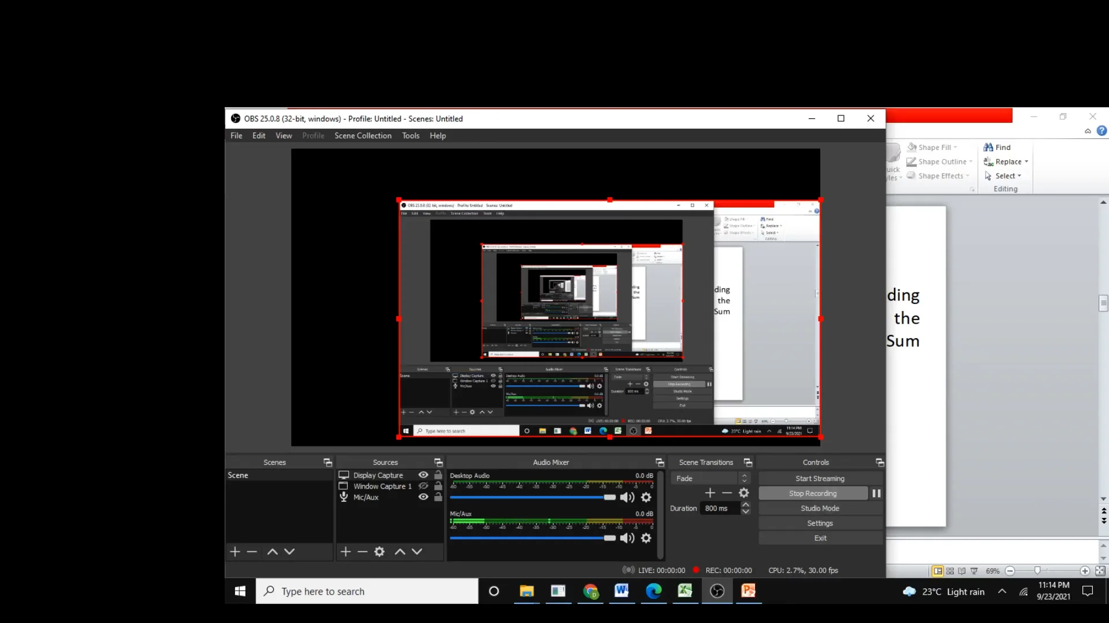Add a new source with plus icon

point(345,552)
